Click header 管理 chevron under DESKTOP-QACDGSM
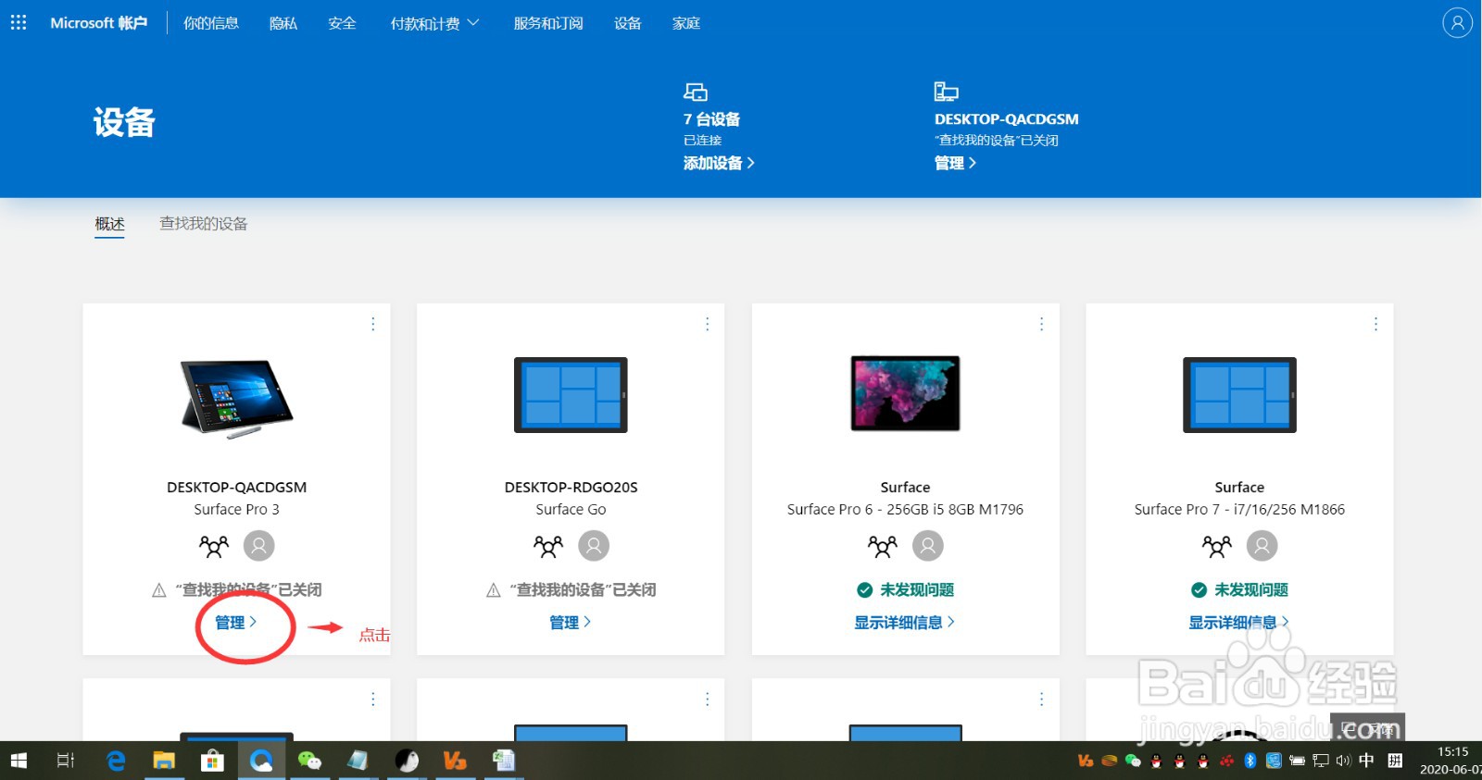The width and height of the screenshot is (1482, 780). 955,163
